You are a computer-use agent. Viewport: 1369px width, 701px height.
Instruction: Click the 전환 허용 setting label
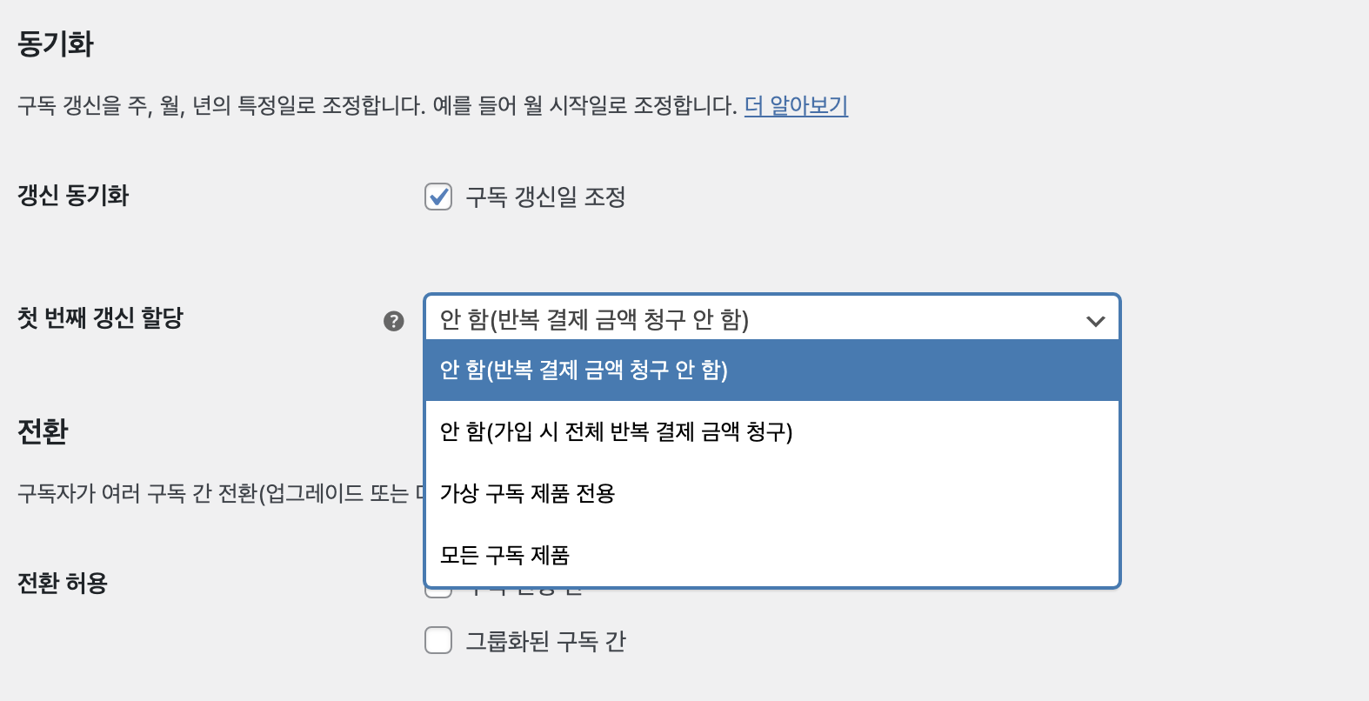pyautogui.click(x=63, y=583)
